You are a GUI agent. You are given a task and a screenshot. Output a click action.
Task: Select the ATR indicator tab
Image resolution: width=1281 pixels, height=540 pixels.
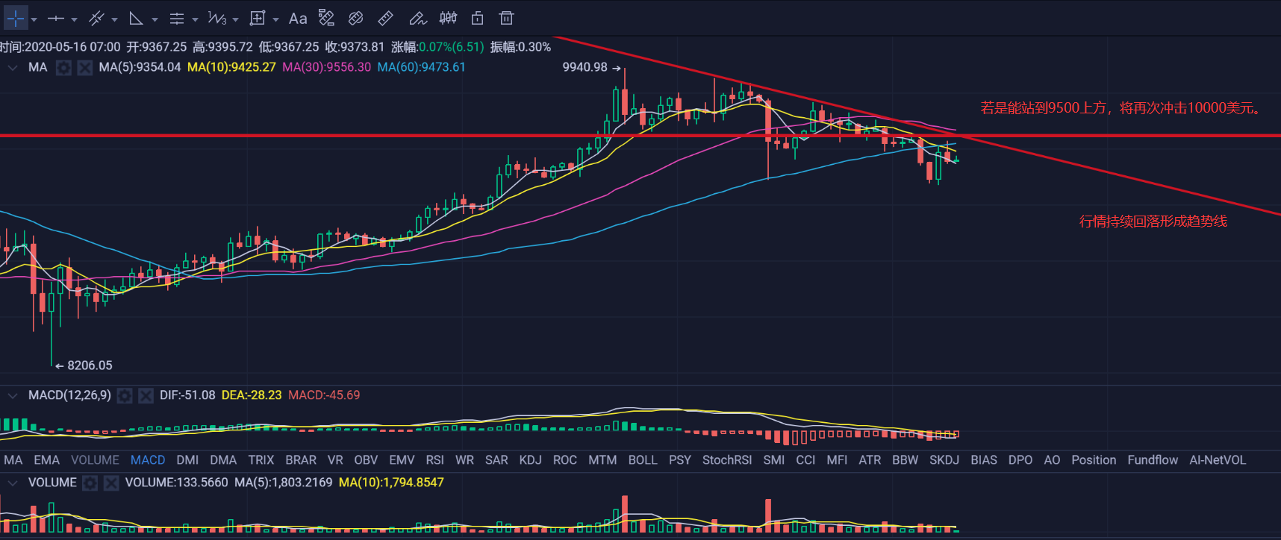(870, 460)
